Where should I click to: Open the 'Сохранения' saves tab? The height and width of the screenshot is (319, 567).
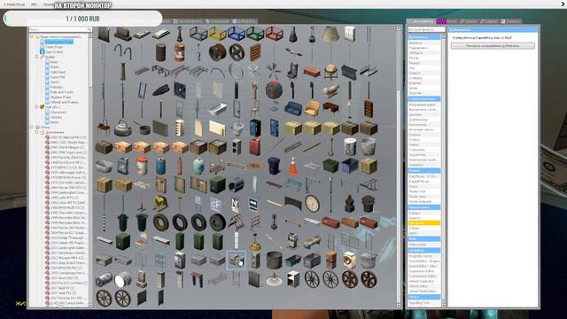[217, 21]
